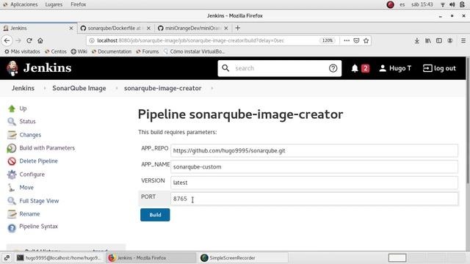Open terminal window in taskbar
The height and width of the screenshot is (264, 470).
click(x=59, y=257)
